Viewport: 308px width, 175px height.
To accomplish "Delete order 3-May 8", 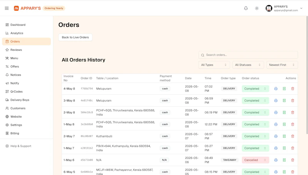I will (293, 101).
